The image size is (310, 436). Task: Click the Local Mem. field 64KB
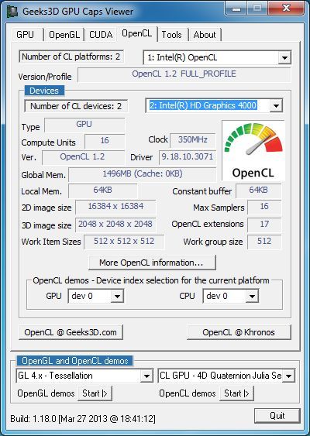(102, 191)
